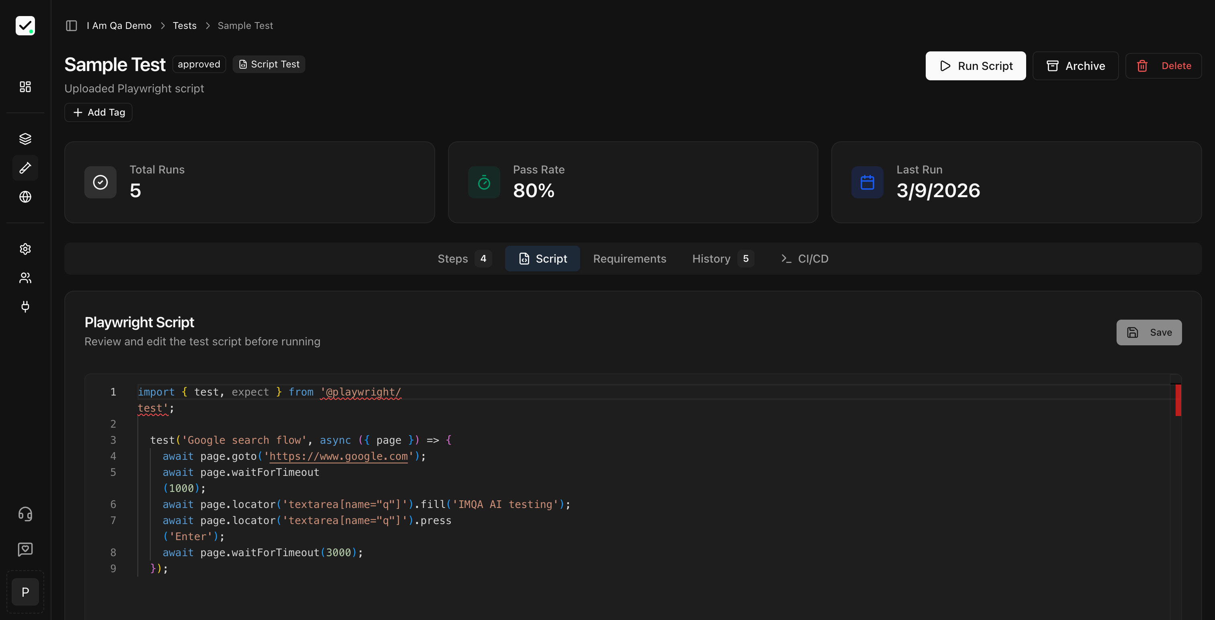Open the settings gear icon
1215x620 pixels.
point(25,249)
